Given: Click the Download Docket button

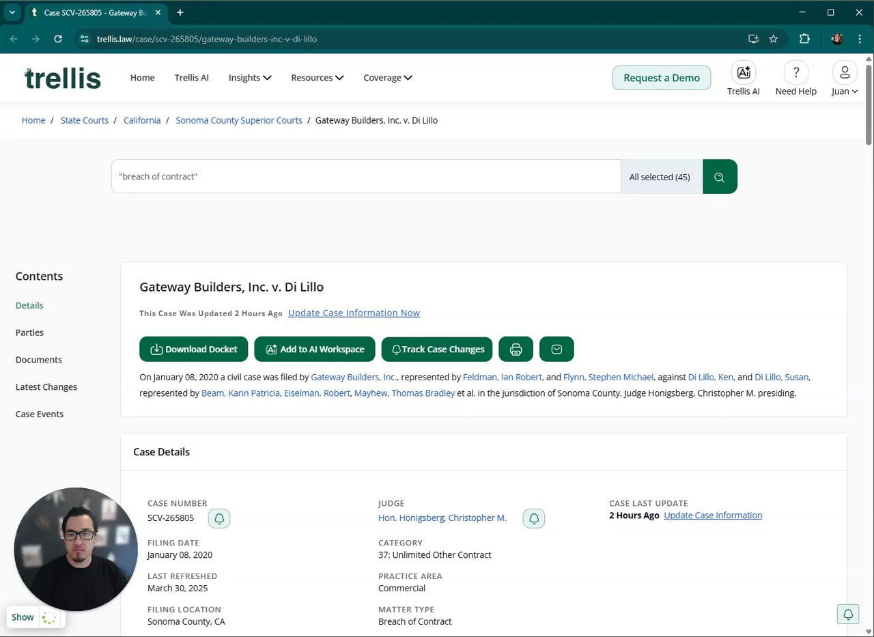Looking at the screenshot, I should [194, 349].
